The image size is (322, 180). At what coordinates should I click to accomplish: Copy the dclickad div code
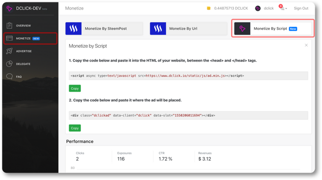(75, 128)
